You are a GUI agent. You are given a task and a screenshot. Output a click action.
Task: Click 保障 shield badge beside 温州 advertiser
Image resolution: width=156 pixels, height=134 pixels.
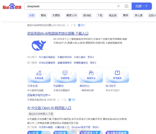coord(82,25)
